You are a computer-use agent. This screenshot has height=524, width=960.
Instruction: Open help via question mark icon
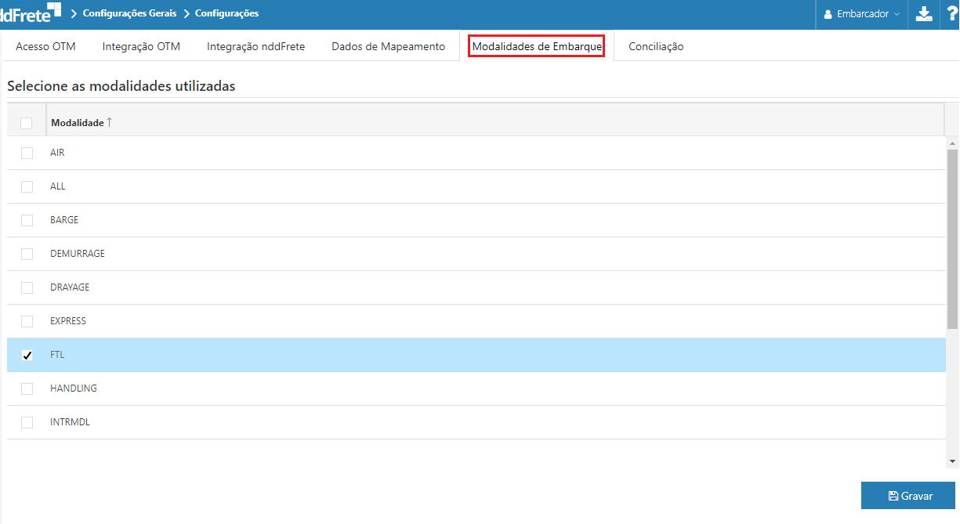tap(951, 13)
